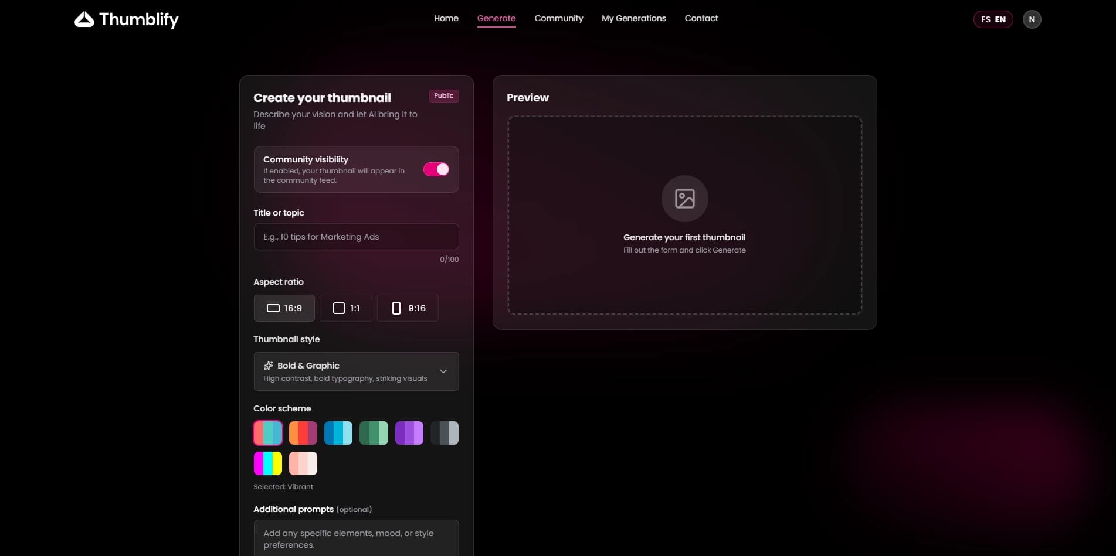Click the Public badge

coord(443,95)
